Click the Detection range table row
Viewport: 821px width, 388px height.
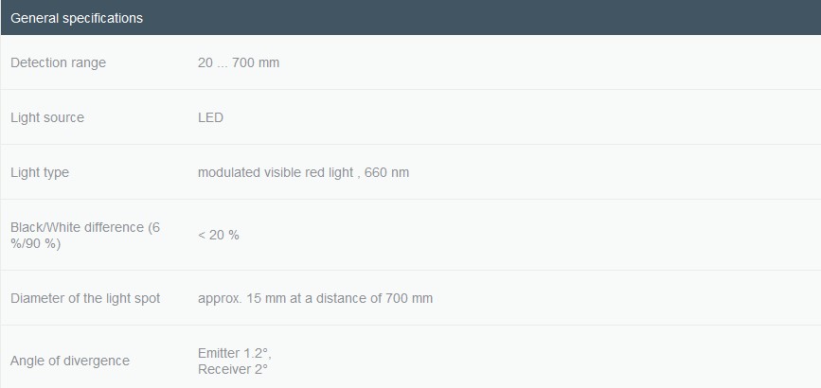[411, 62]
